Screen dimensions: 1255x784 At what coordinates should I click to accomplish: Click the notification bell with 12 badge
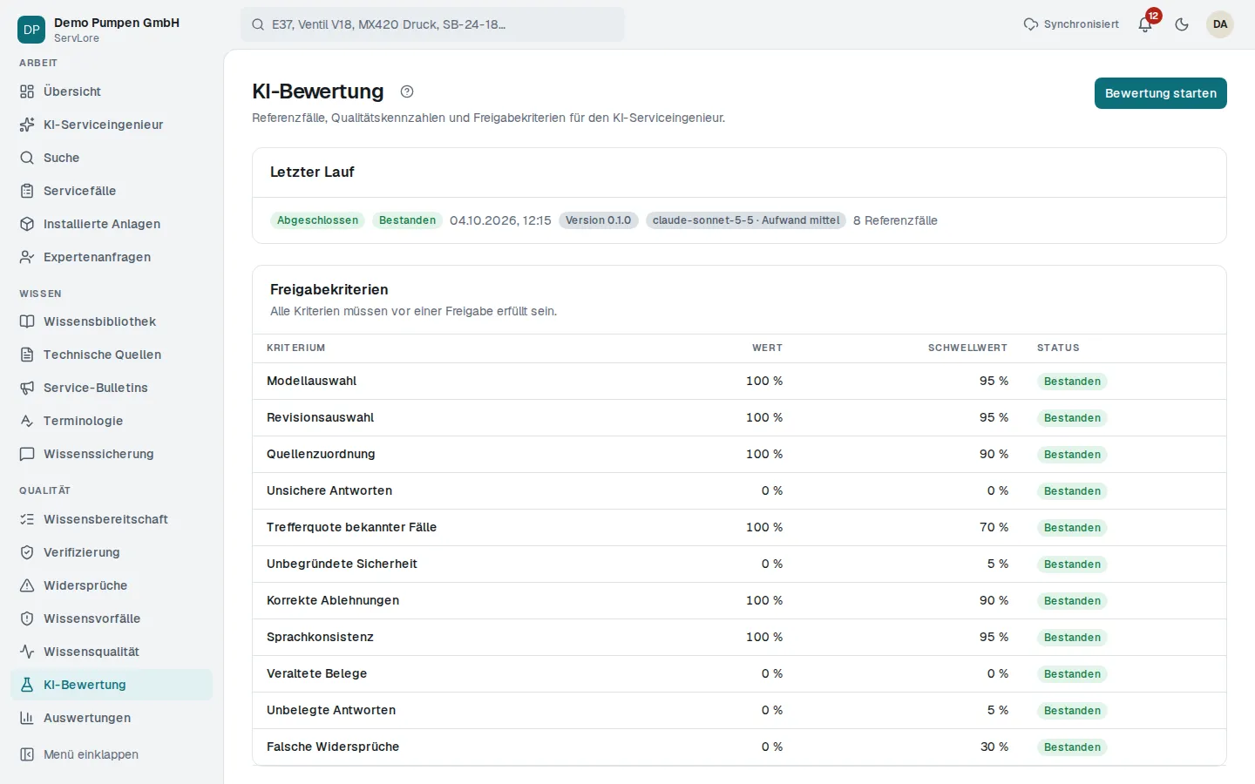[1145, 24]
